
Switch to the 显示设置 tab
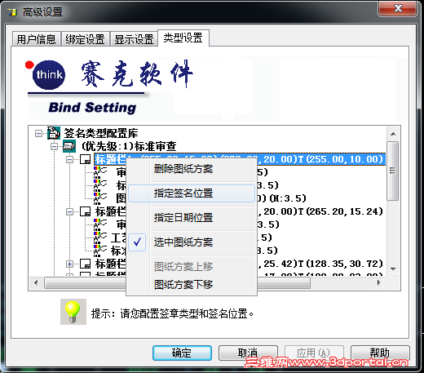coord(134,39)
